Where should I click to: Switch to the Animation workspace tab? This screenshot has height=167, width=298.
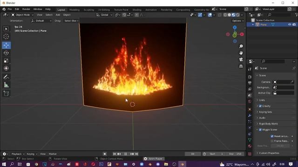tap(151, 10)
